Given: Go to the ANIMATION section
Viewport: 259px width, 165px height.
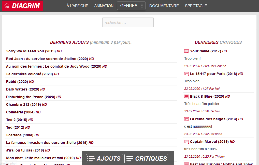Looking at the screenshot, I should coord(104,6).
